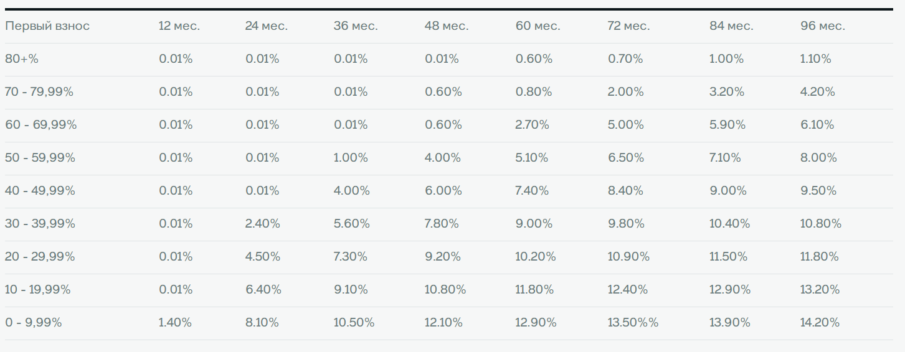Click the 1.10% cell in the 80+% row
The width and height of the screenshot is (905, 352).
[816, 59]
